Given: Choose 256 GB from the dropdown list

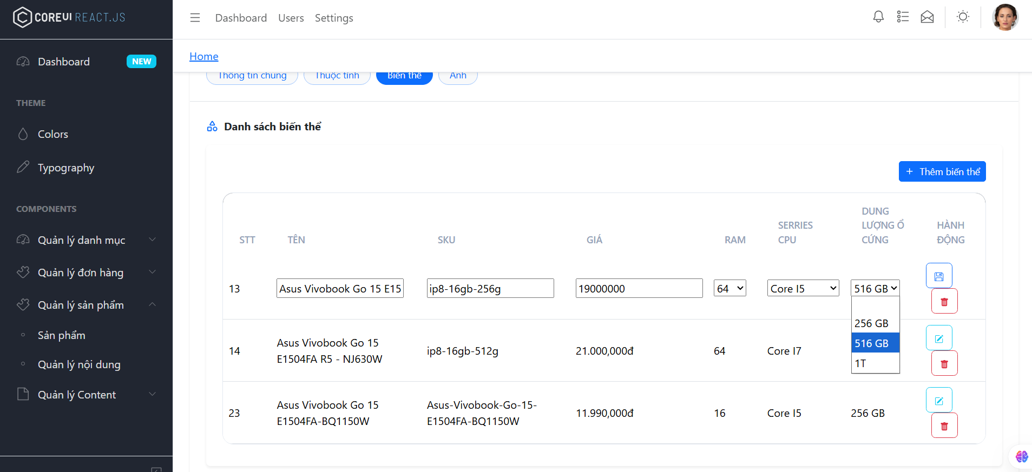Looking at the screenshot, I should pos(876,323).
